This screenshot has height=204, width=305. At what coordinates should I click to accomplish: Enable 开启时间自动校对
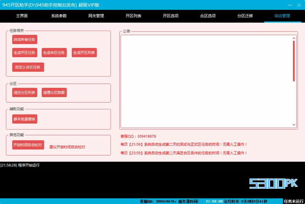[x=28, y=145]
